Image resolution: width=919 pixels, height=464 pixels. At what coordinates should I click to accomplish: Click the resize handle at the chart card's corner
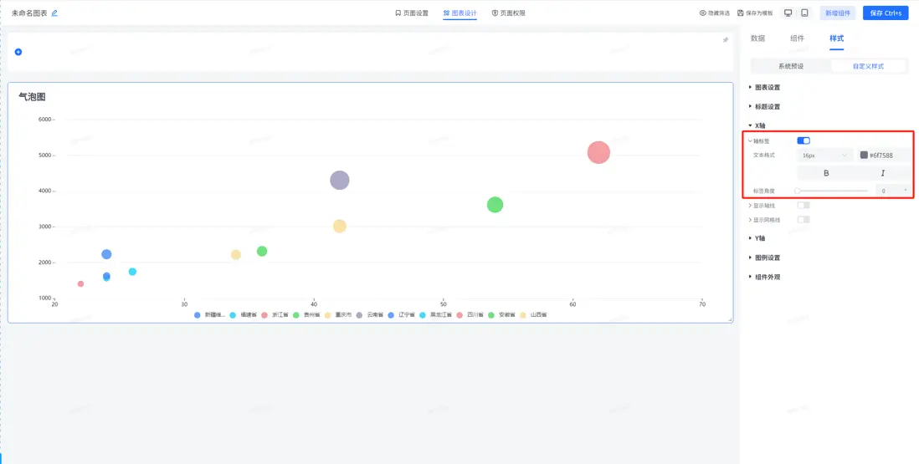pyautogui.click(x=730, y=319)
